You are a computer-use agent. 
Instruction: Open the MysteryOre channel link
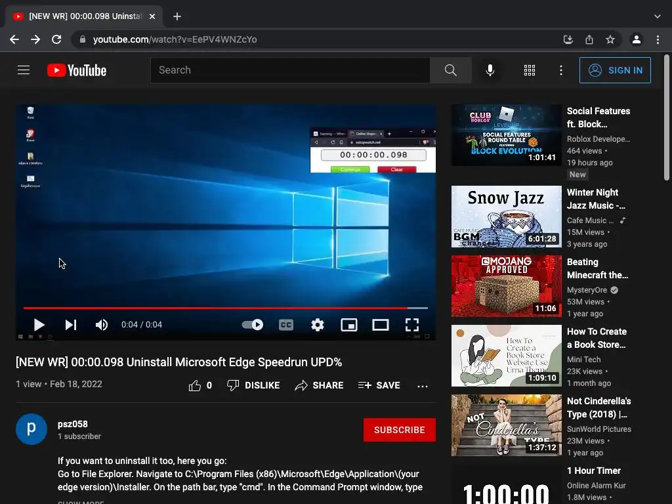587,289
